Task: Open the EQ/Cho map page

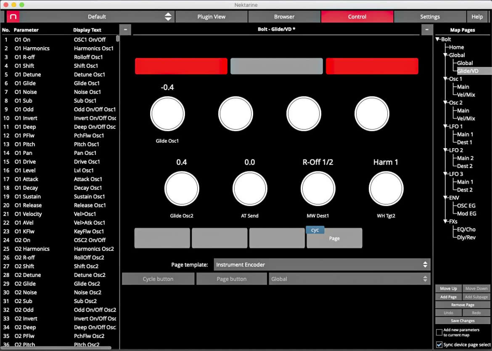Action: coord(466,229)
